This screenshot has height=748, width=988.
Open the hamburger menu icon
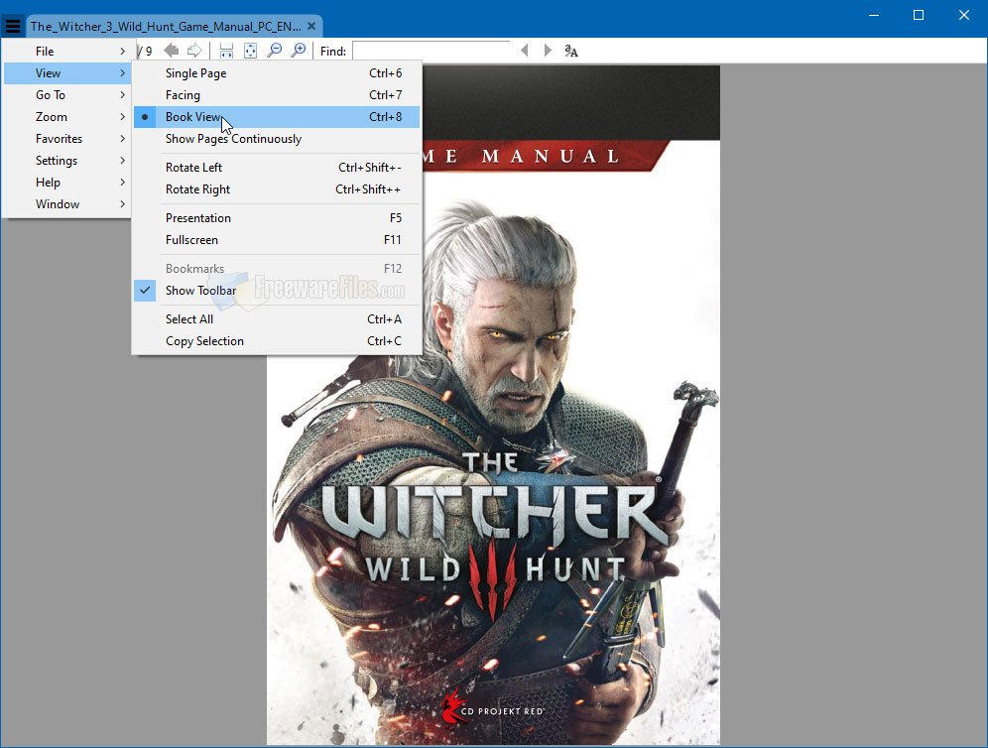pos(13,26)
